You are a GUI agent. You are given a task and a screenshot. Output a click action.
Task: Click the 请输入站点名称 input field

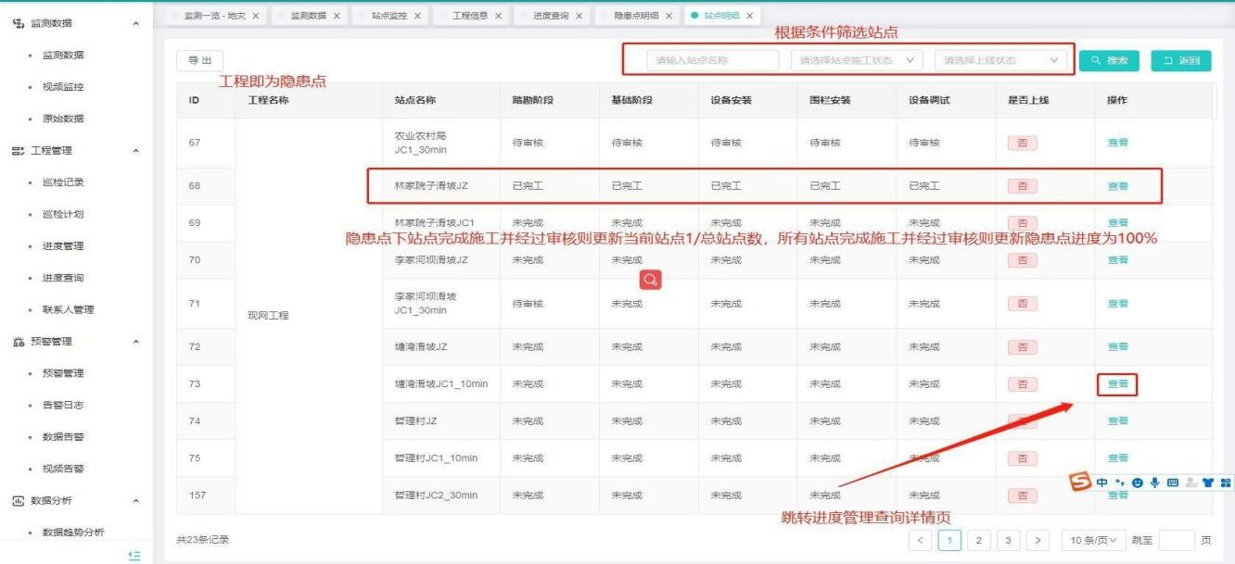point(713,60)
